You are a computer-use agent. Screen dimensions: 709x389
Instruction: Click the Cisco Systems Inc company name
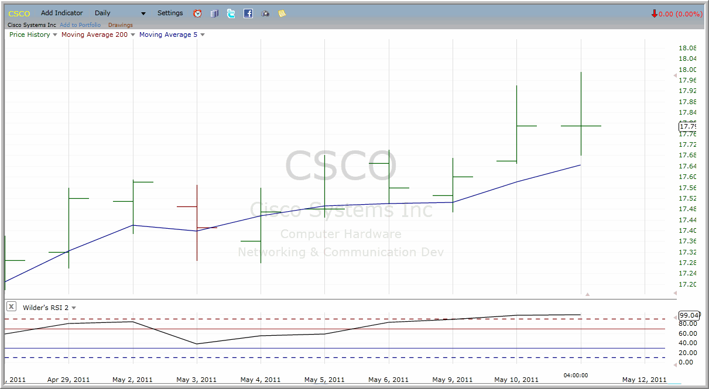[32, 25]
